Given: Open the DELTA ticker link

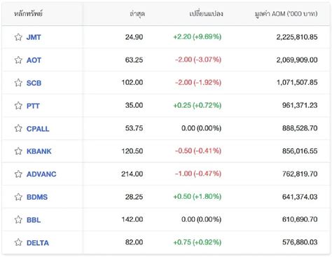Looking at the screenshot, I should (x=38, y=242).
